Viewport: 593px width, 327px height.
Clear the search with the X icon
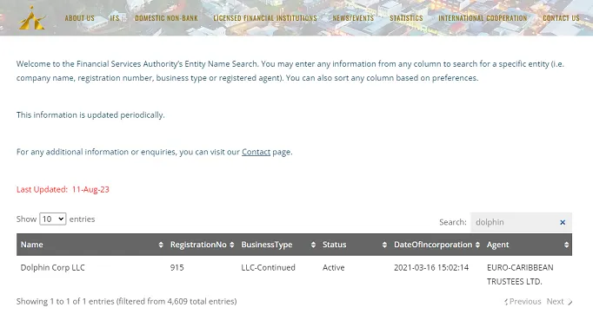click(x=563, y=223)
